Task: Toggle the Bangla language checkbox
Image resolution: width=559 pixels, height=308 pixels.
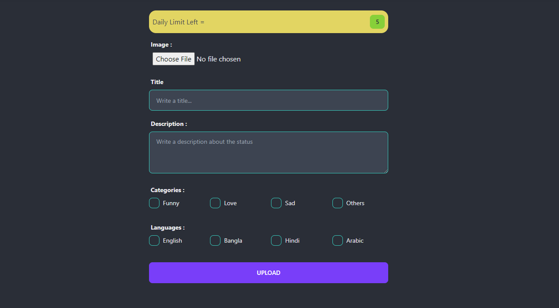Action: tap(215, 240)
